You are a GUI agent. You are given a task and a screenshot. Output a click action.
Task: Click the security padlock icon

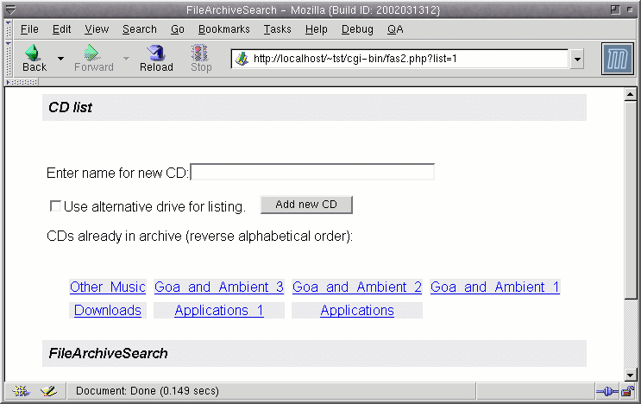pyautogui.click(x=627, y=391)
